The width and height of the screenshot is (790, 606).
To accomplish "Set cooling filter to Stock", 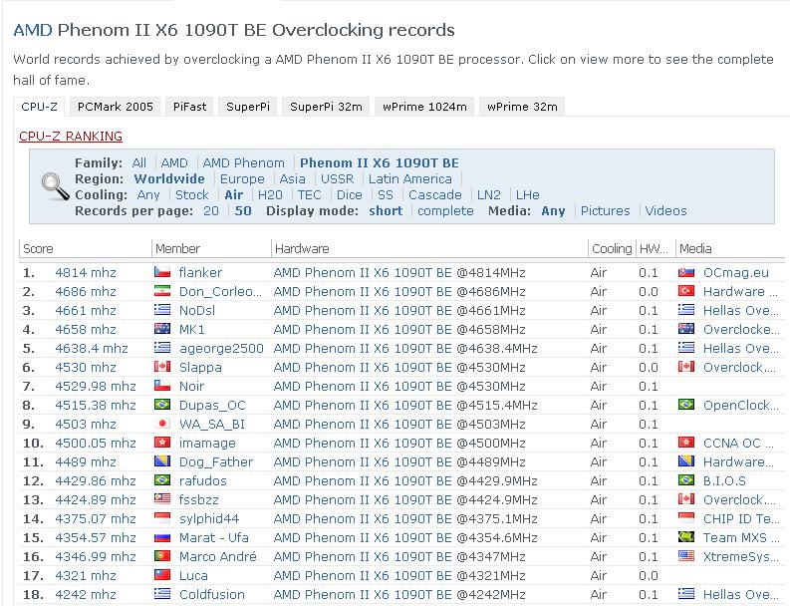I will pyautogui.click(x=192, y=195).
